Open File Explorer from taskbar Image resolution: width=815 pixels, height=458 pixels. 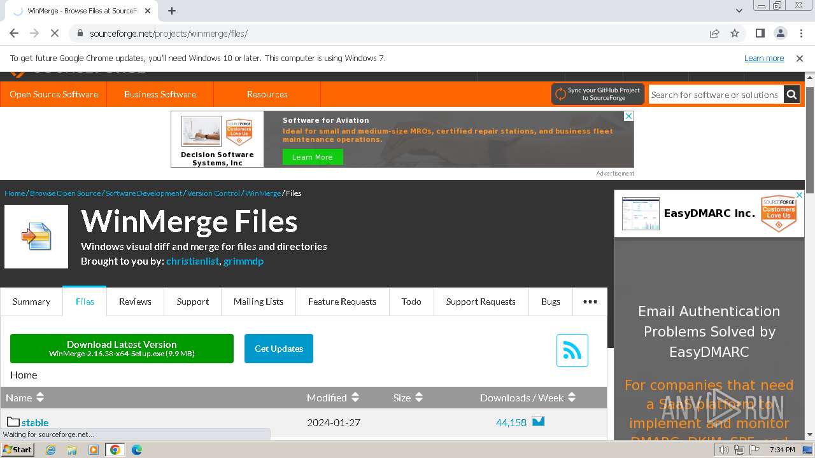point(72,450)
